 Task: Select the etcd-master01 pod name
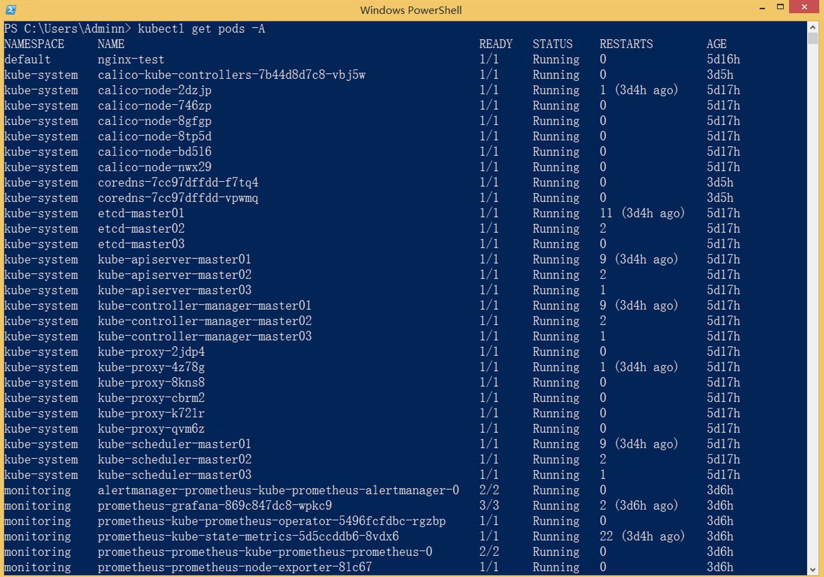click(x=141, y=214)
